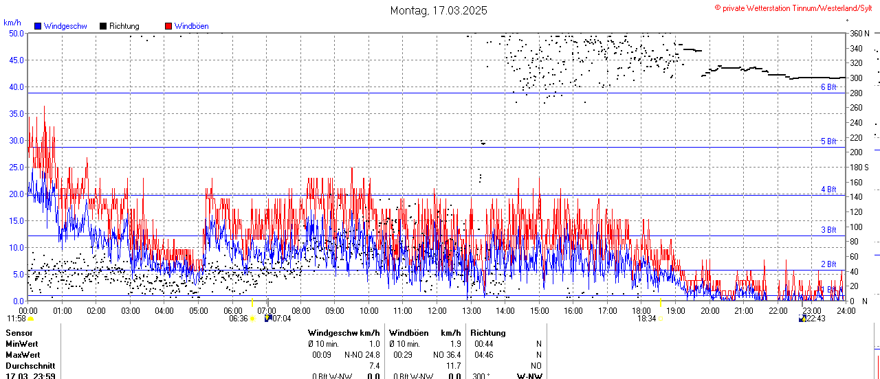
Task: Click the sun icon beside 11:58
Action: coord(30,319)
